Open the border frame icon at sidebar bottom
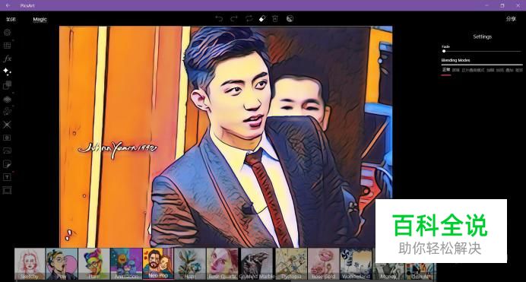Screen dimensions: 526x282 click(7, 191)
